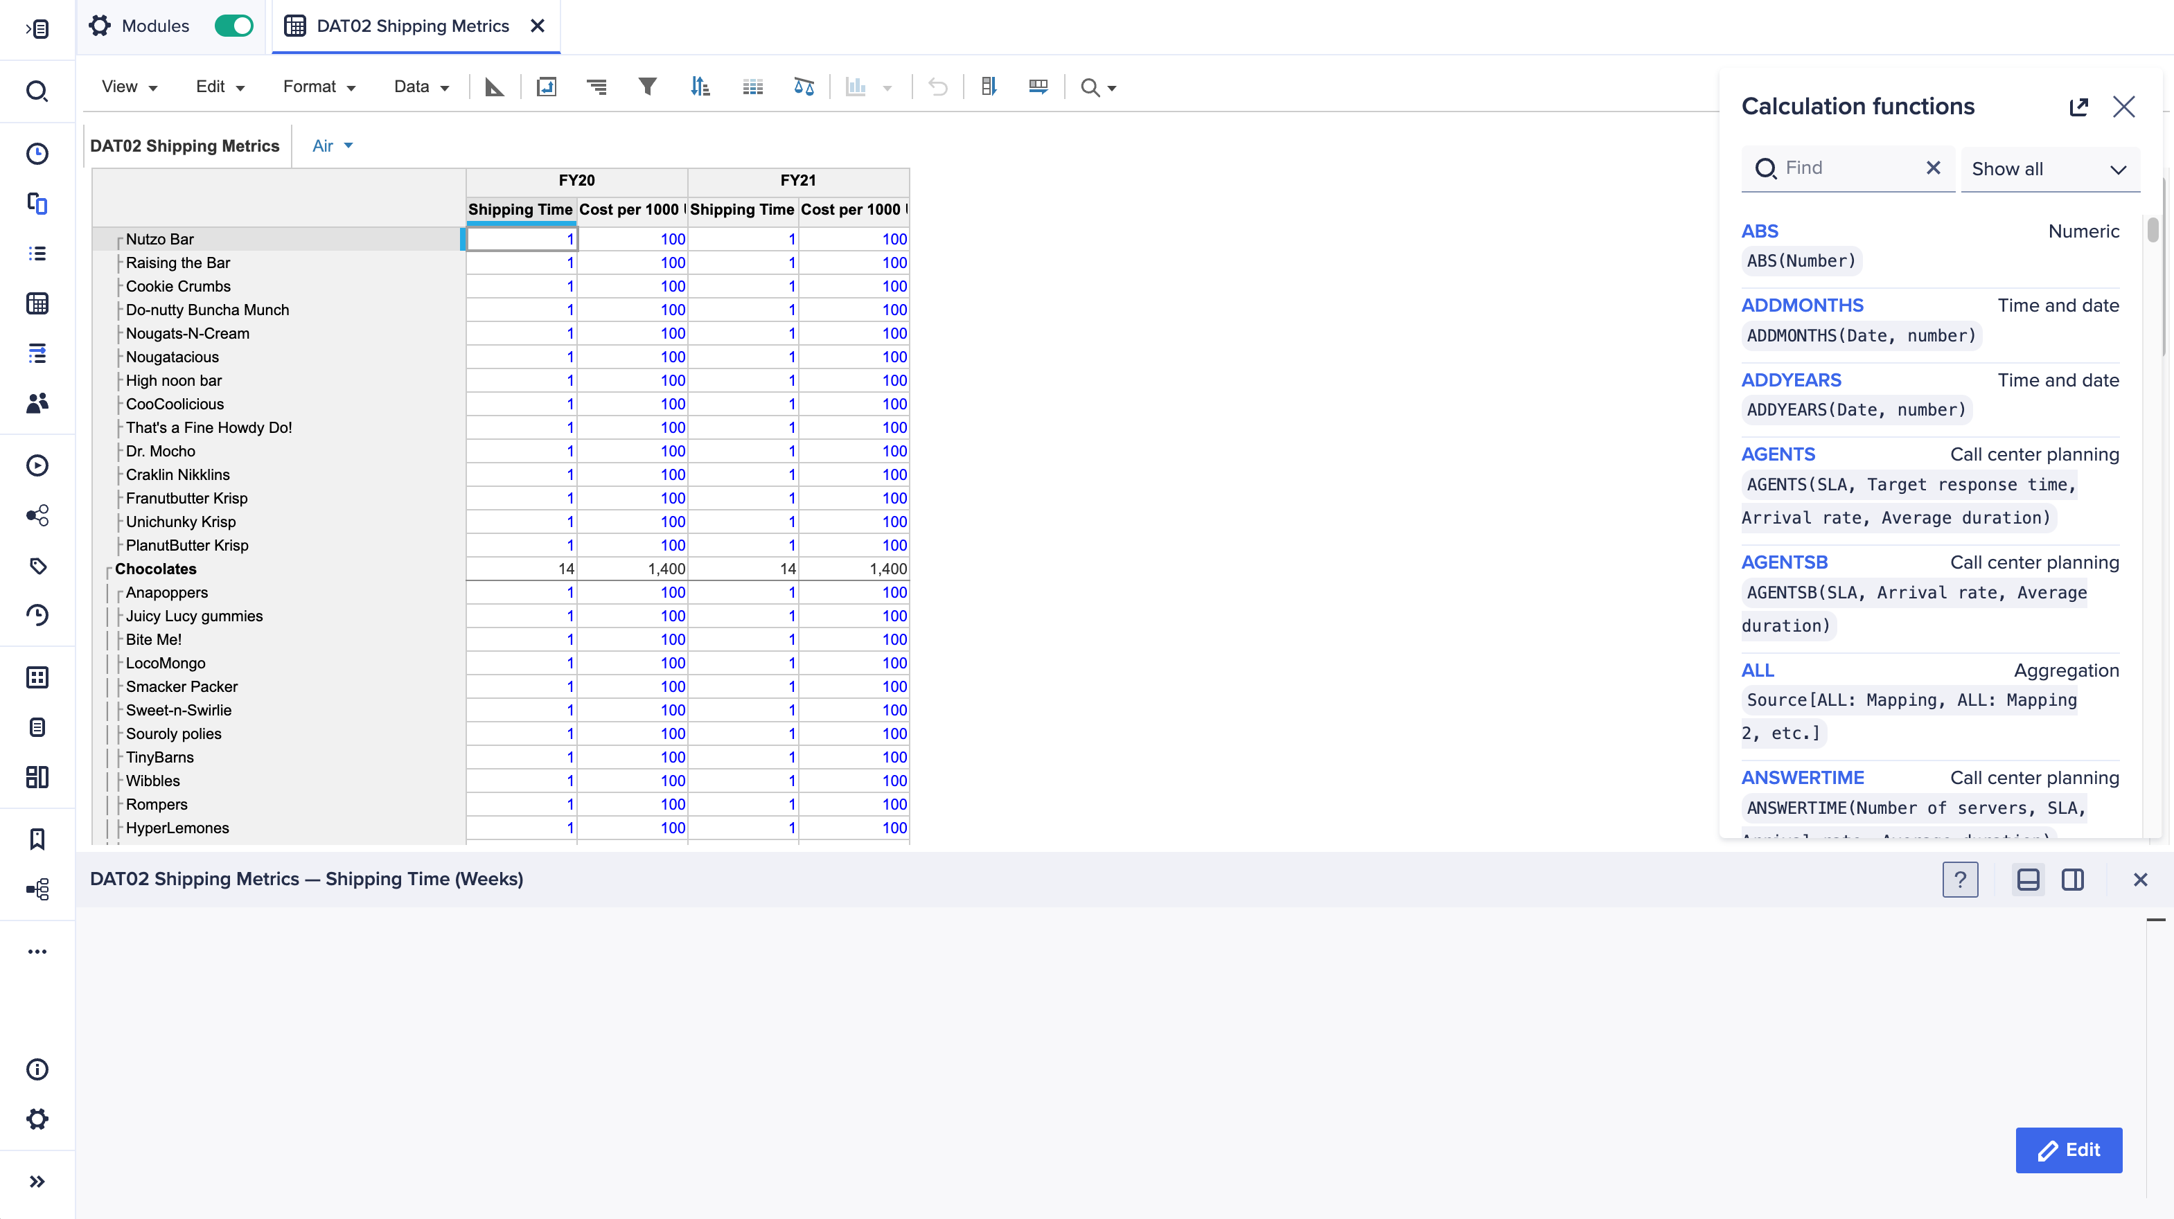The width and height of the screenshot is (2174, 1219).
Task: Switch to the DAT02 Shipping Metrics tab
Action: (413, 26)
